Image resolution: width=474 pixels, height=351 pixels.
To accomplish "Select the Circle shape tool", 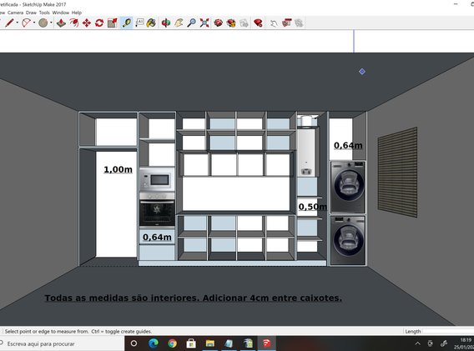I will [x=43, y=23].
